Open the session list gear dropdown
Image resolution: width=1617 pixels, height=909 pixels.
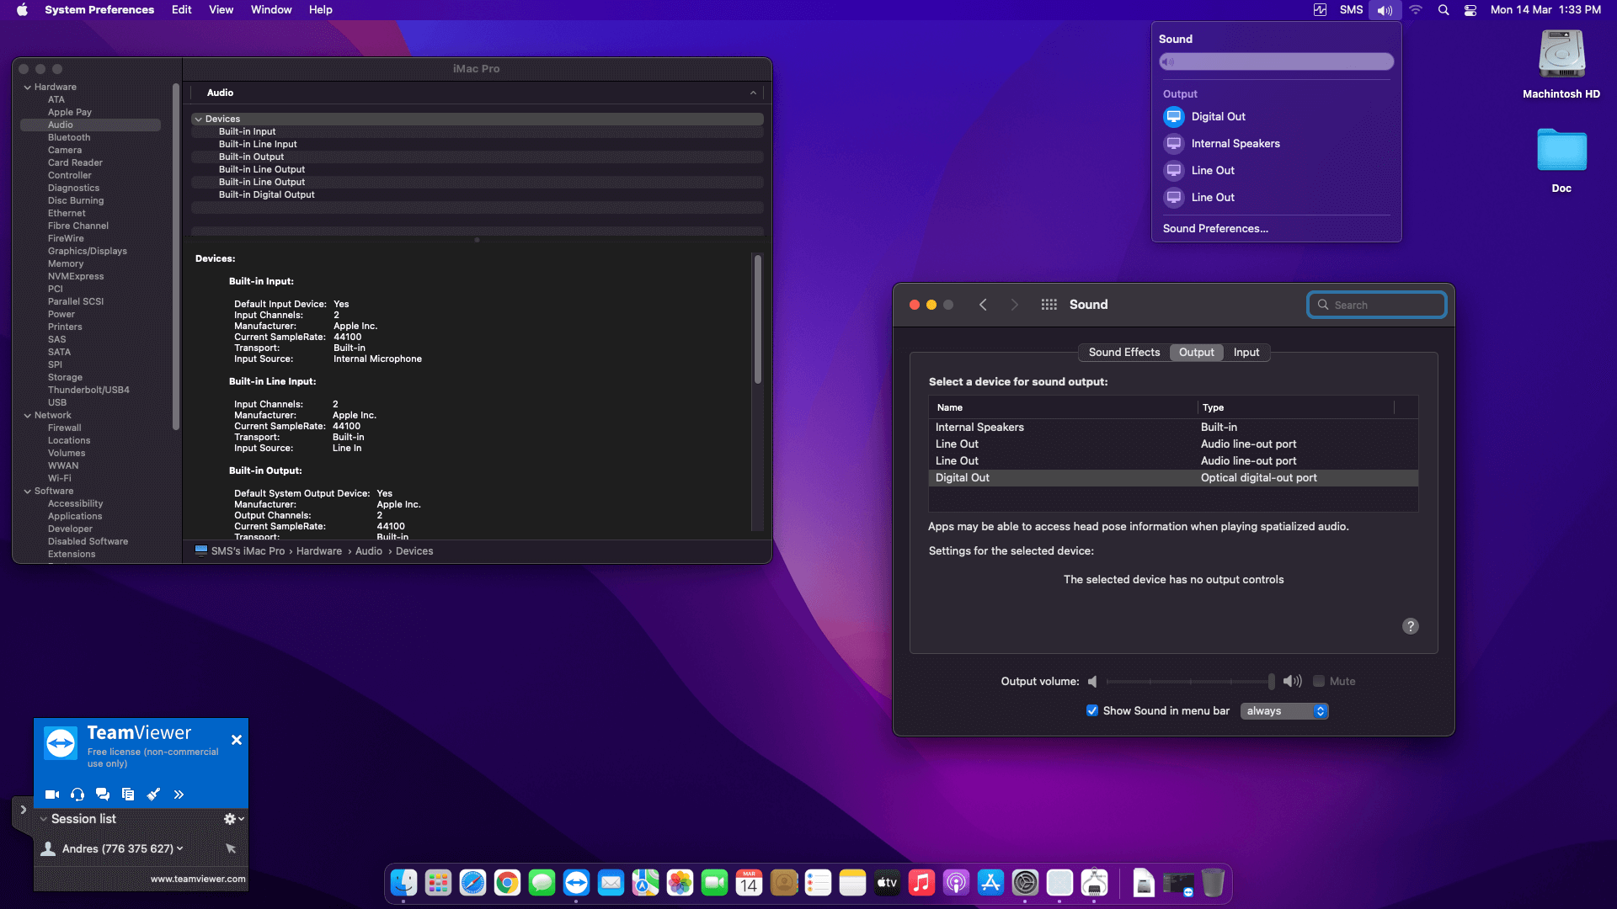(x=233, y=819)
